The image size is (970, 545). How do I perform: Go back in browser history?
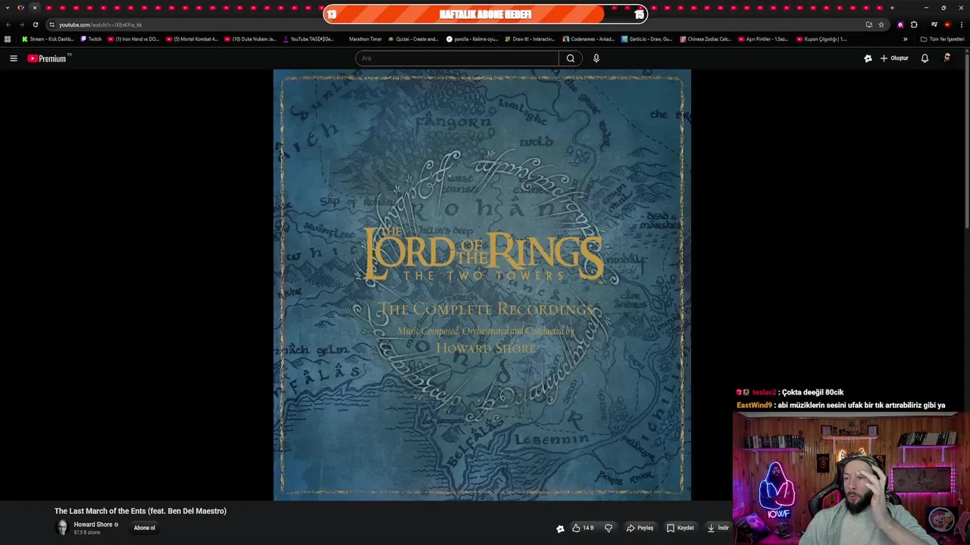[x=8, y=24]
